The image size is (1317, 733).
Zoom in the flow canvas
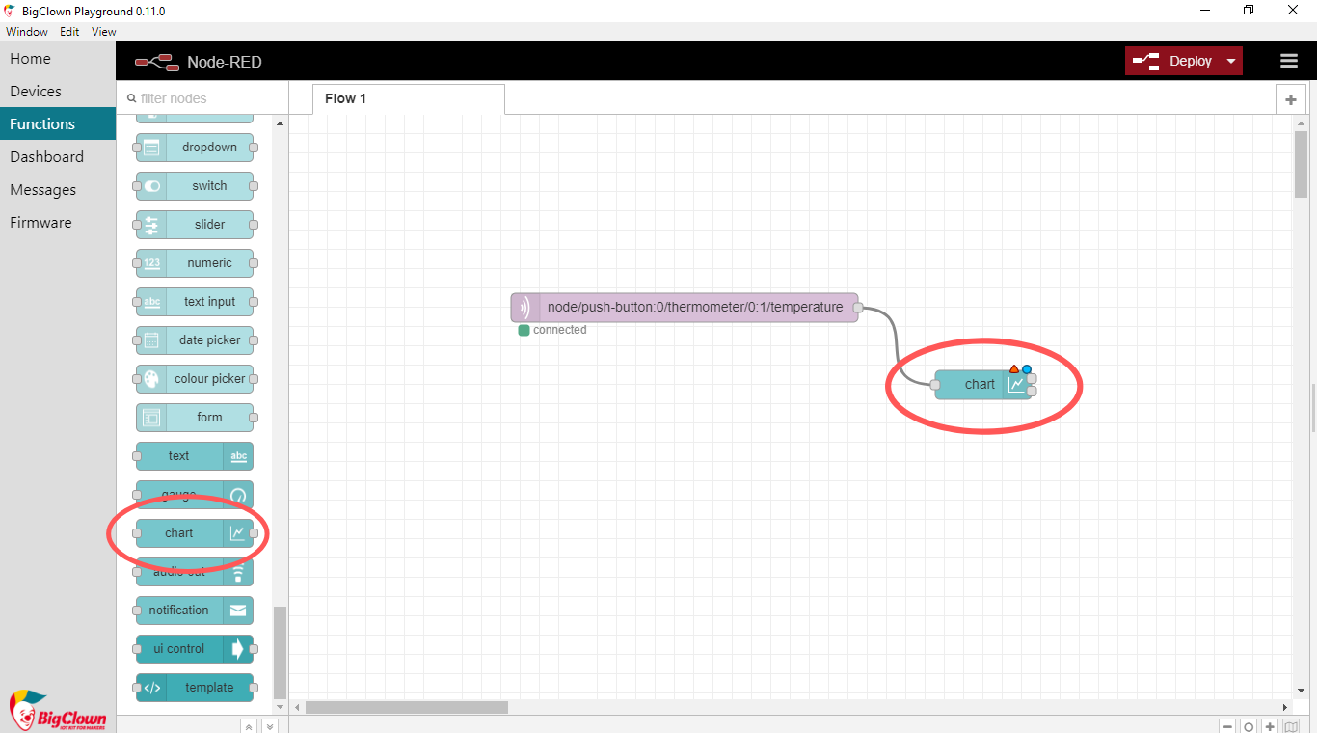1270,727
